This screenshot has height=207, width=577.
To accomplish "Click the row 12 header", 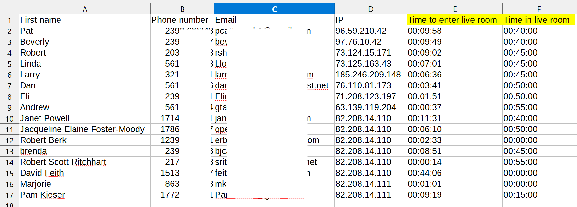I will tap(9, 140).
